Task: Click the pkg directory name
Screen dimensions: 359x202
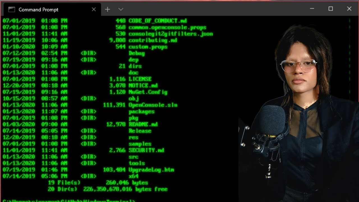Action: 134,118
